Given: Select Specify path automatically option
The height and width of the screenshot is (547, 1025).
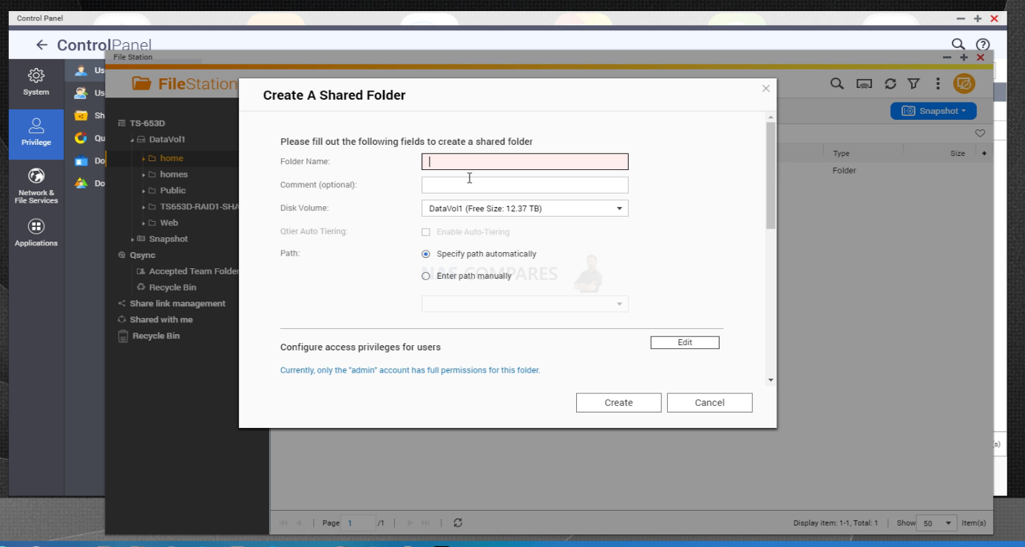Looking at the screenshot, I should (425, 254).
